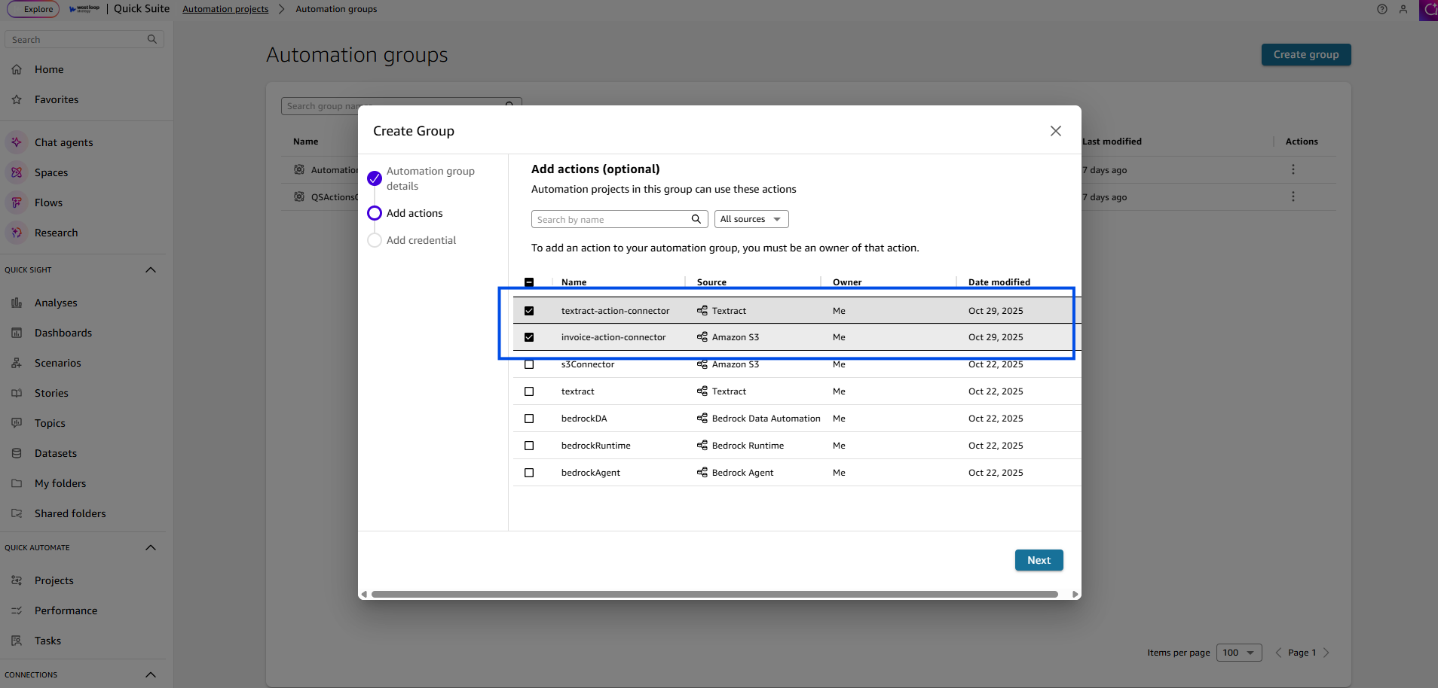Click the Name column header in dialog
The image size is (1438, 688).
pyautogui.click(x=574, y=282)
